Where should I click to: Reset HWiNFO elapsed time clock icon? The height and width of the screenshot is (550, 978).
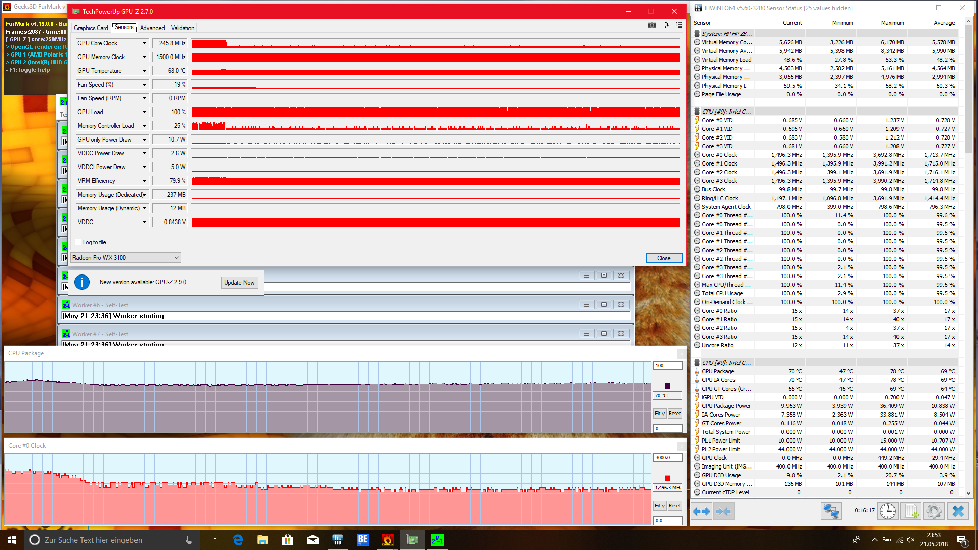(x=888, y=511)
